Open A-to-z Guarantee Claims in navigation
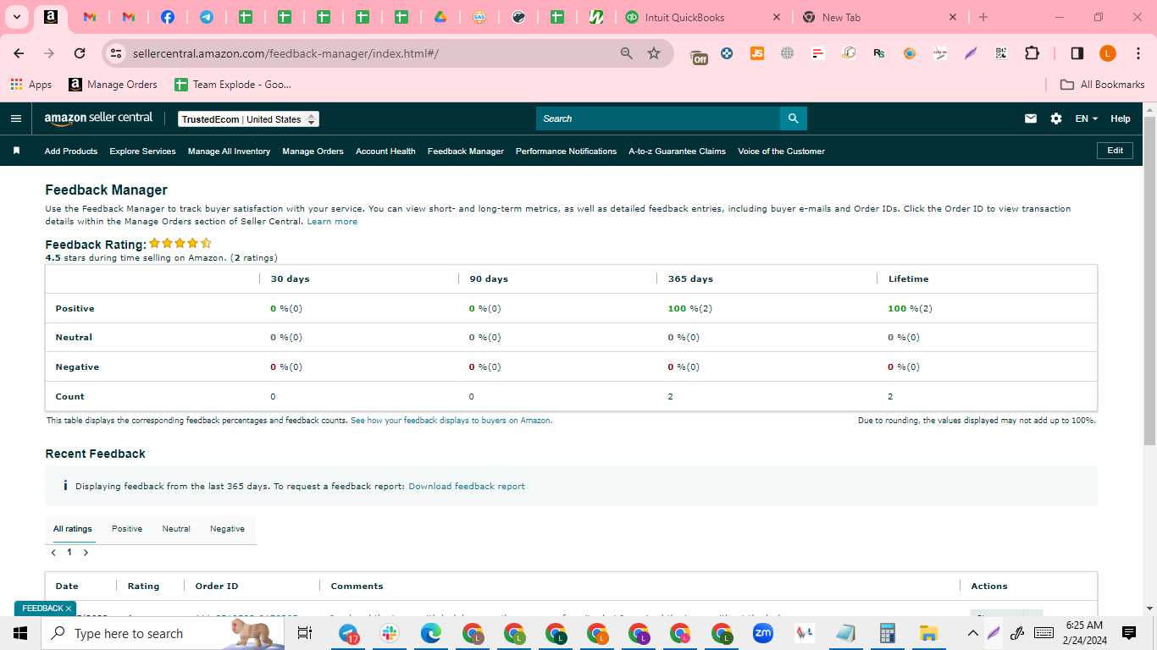The image size is (1157, 650). 677,151
